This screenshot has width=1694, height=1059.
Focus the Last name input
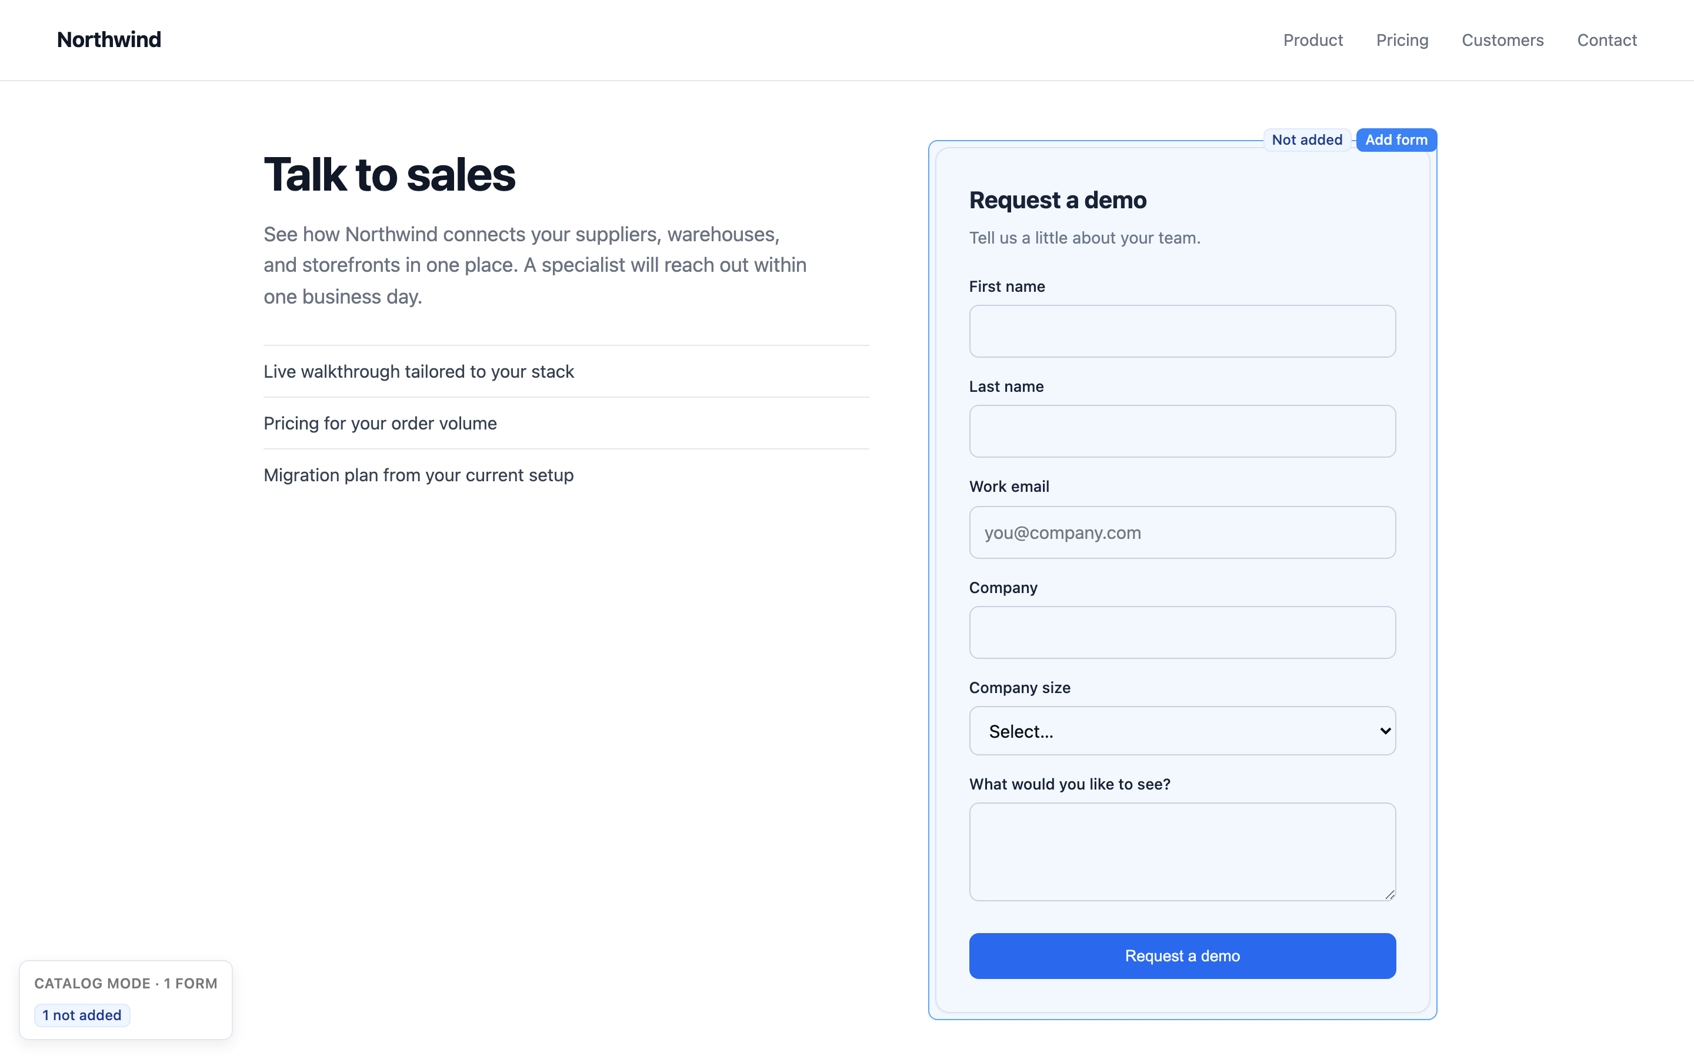tap(1182, 431)
